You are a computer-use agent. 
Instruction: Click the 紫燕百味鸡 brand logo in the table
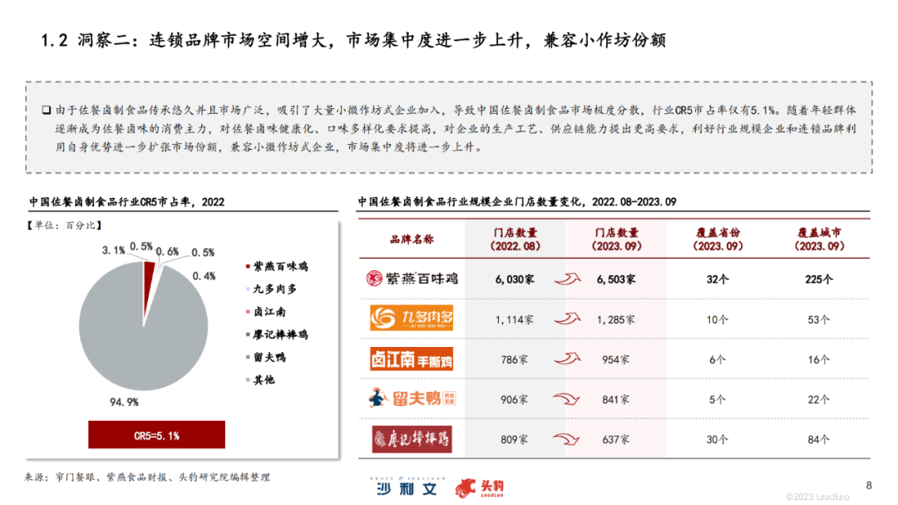coord(412,279)
